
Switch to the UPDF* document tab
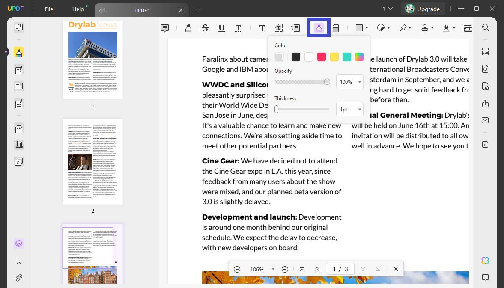coord(141,10)
